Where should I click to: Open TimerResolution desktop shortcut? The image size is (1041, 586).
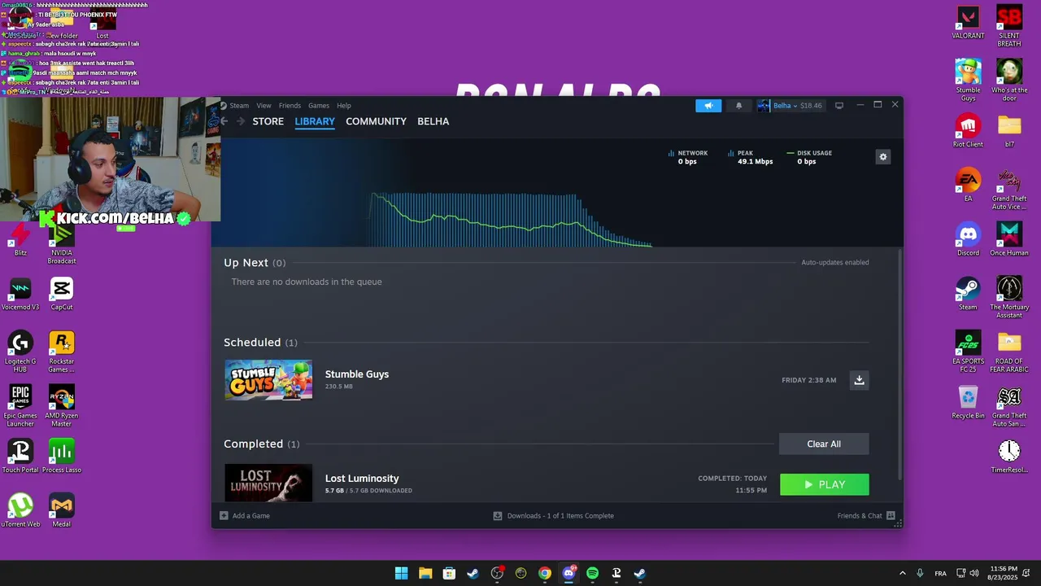point(1009,457)
